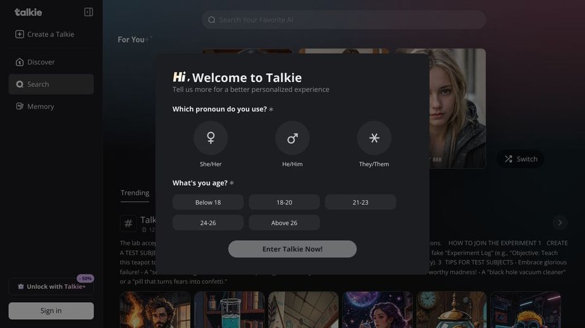
Task: Open the purple-haired space girl thumbnail
Action: [378, 310]
